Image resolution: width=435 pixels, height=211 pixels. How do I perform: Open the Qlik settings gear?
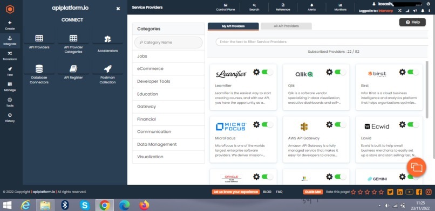(329, 72)
